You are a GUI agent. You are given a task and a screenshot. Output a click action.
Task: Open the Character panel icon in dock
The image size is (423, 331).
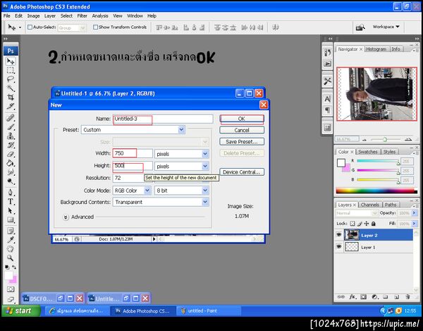tap(327, 99)
